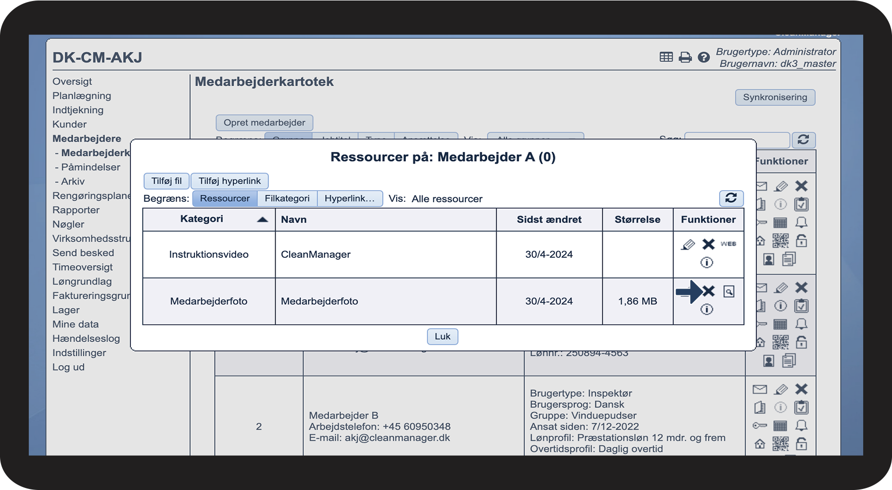The width and height of the screenshot is (892, 490).
Task: Select the Hyperlink… filter tab
Action: click(349, 198)
